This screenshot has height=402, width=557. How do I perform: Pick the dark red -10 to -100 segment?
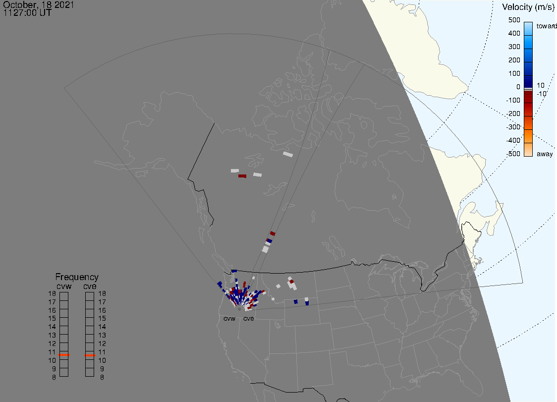(x=528, y=97)
